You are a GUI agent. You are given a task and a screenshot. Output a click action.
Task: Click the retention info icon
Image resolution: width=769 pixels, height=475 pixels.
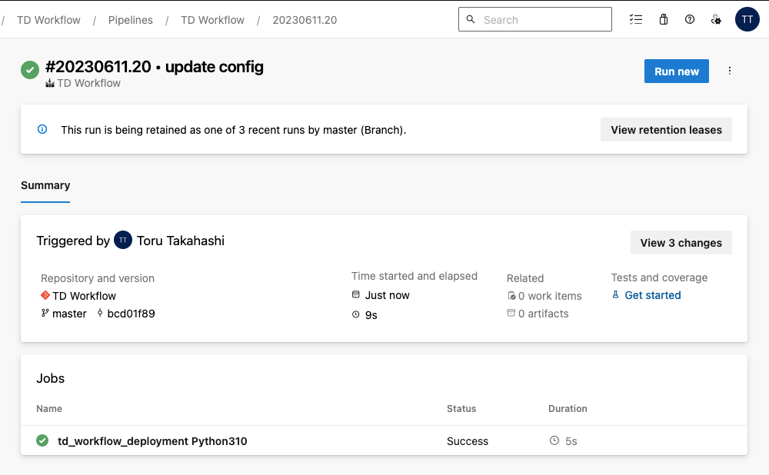43,129
